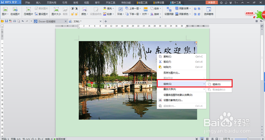Image resolution: width=265 pixels, height=140 pixels.
Task: Expand Bring Forward (上移一层) dropdown
Action: [140, 8]
